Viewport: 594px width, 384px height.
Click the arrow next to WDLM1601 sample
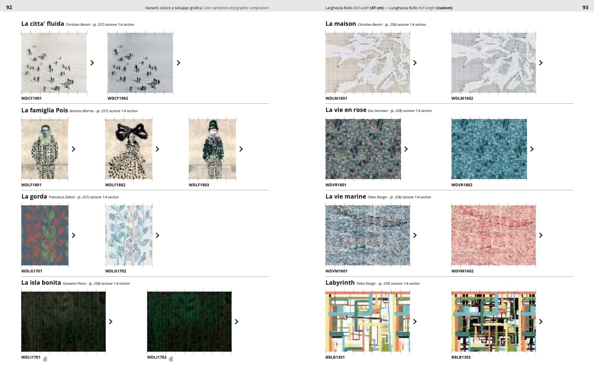(x=415, y=63)
